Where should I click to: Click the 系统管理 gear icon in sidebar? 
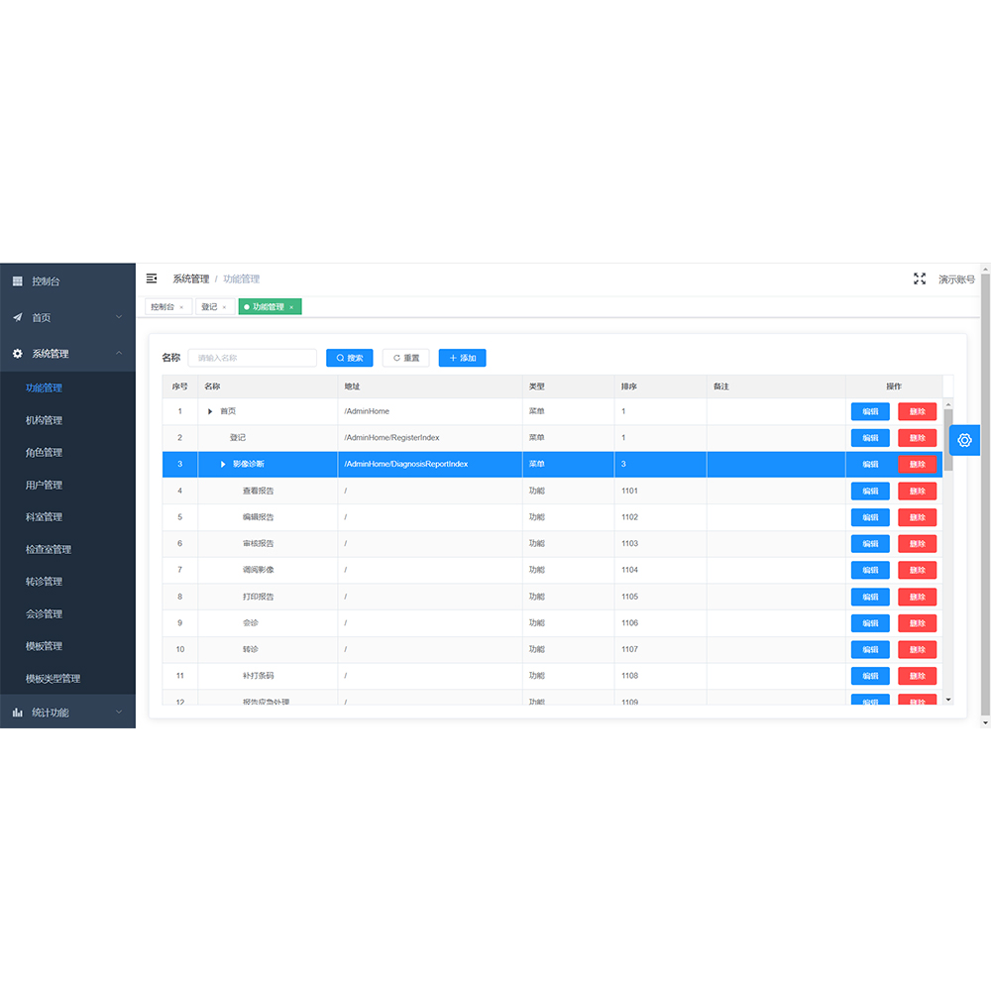pos(17,354)
